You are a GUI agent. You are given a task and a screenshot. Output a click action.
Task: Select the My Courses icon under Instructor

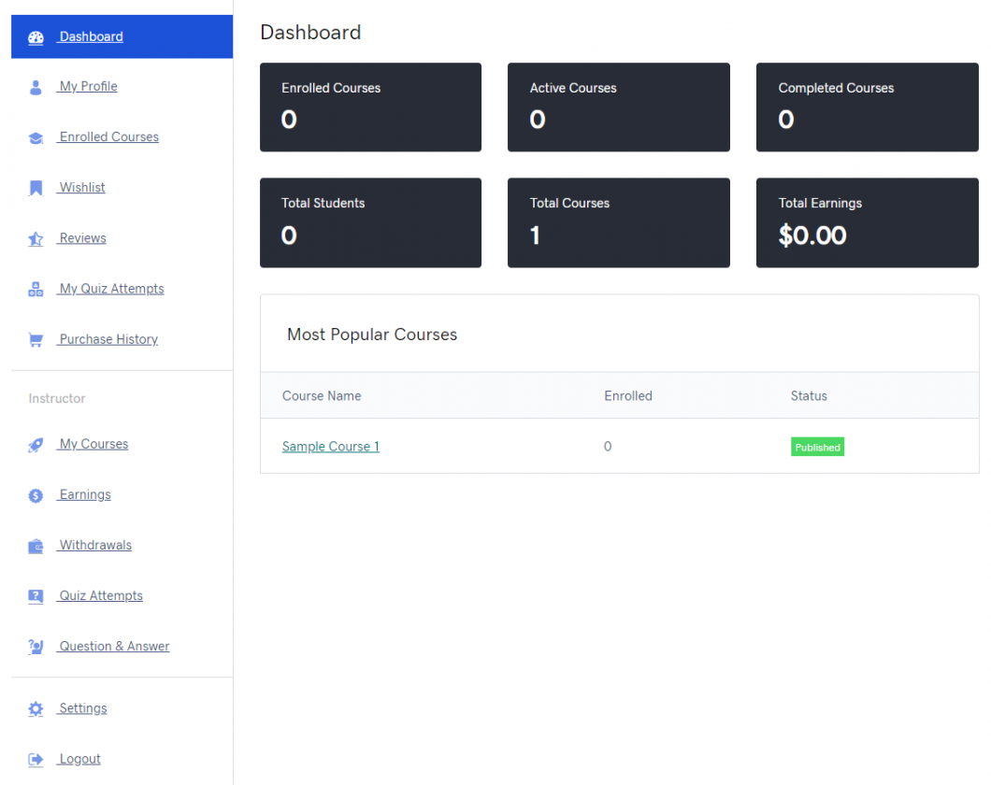(x=36, y=444)
